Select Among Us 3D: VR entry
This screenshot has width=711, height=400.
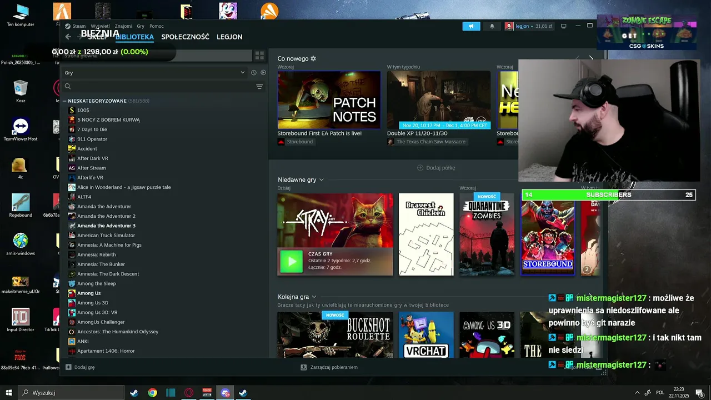97,312
